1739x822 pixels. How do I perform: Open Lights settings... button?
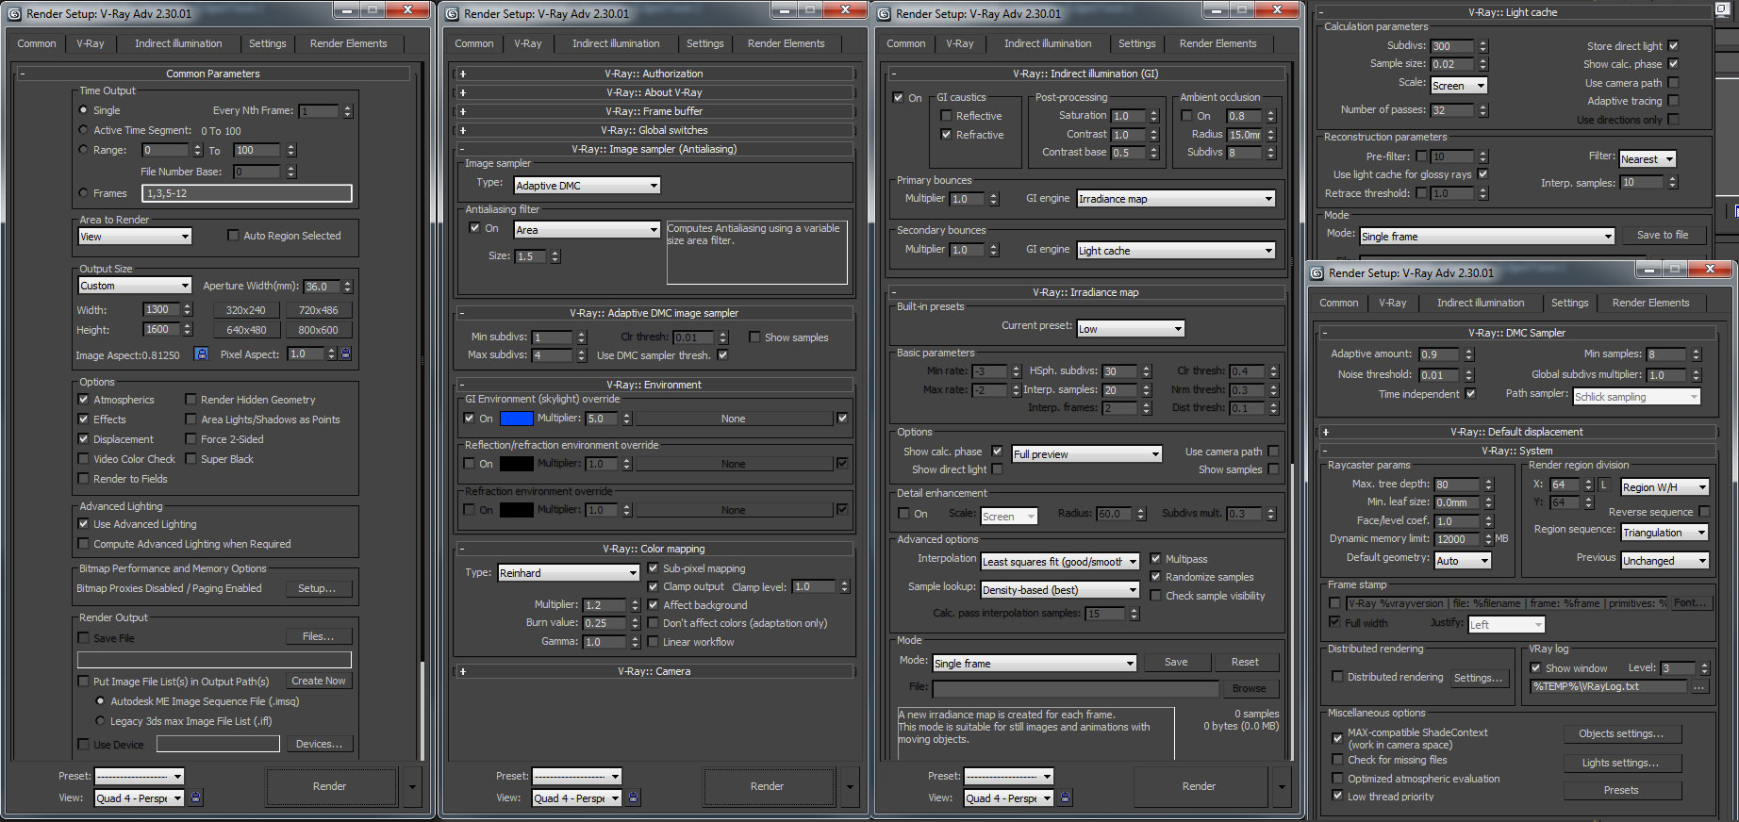tap(1620, 763)
